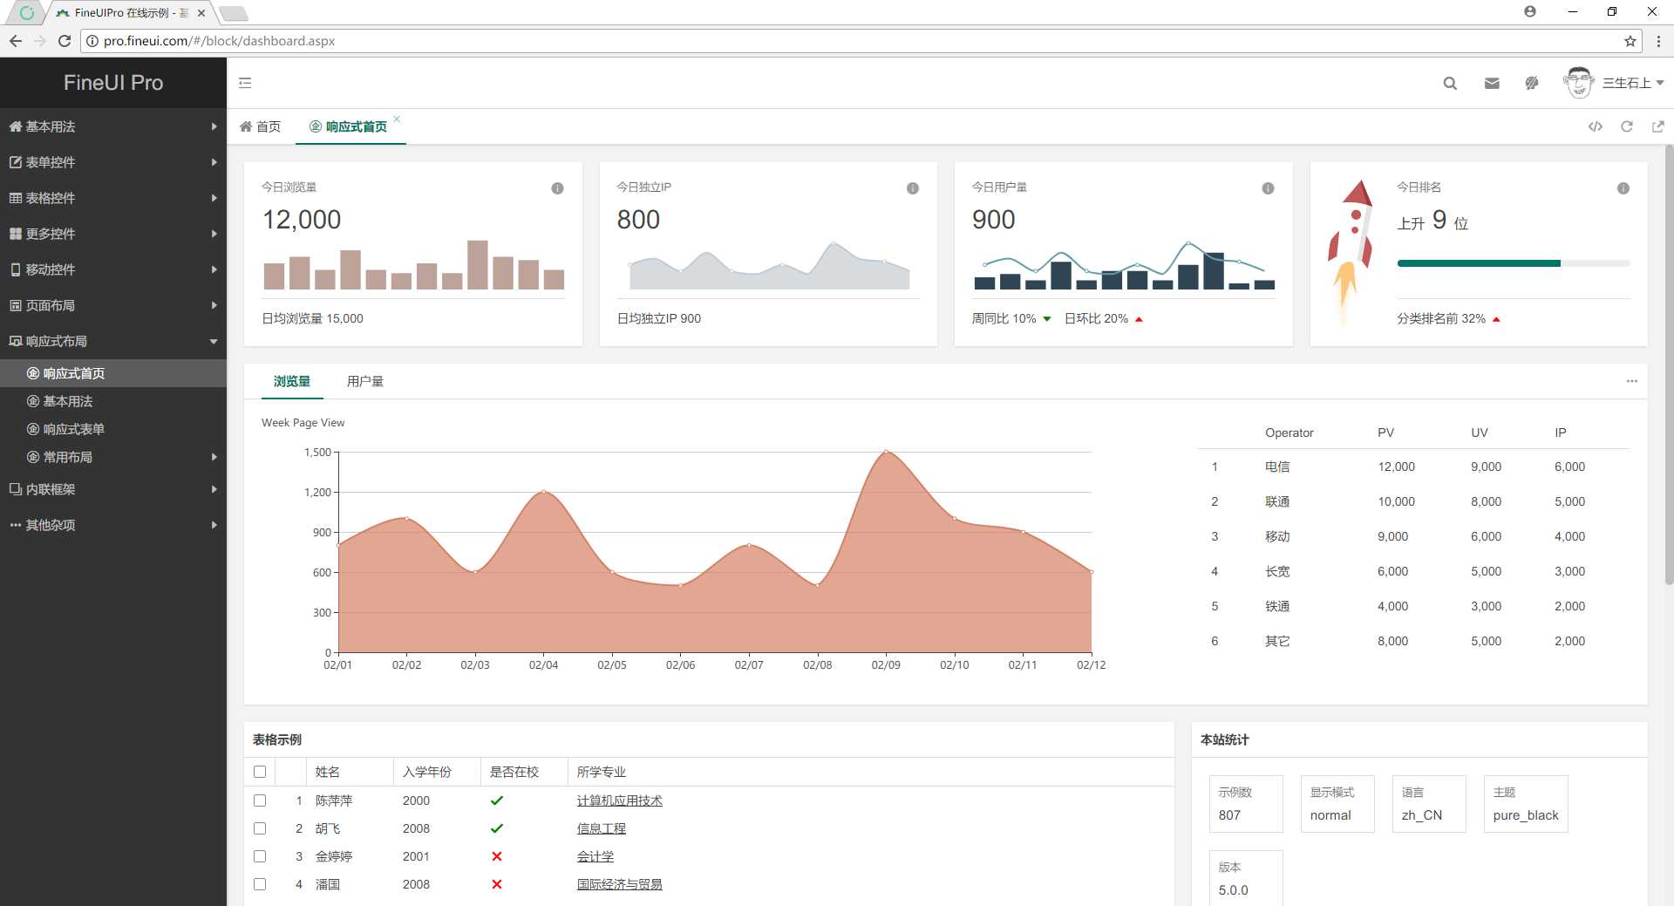Select 响应式首页 in the sidebar tree
This screenshot has width=1674, height=906.
[x=113, y=373]
